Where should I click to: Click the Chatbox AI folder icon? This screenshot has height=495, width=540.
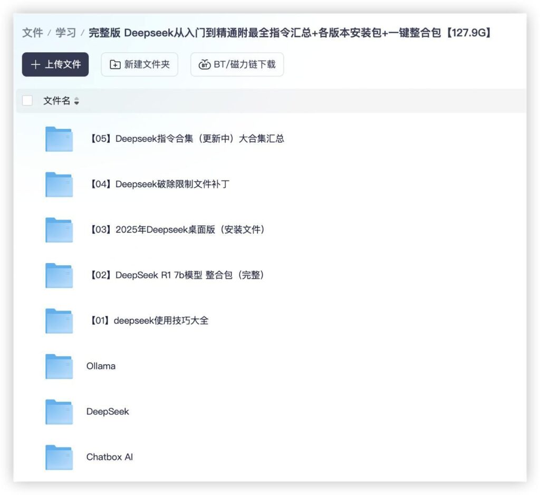pyautogui.click(x=59, y=457)
